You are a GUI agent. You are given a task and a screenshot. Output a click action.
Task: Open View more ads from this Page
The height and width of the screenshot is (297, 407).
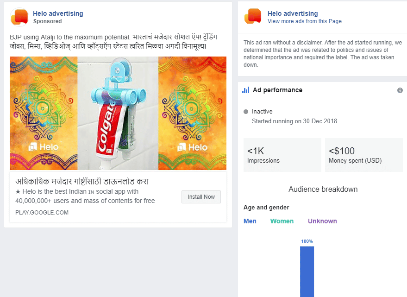click(304, 21)
